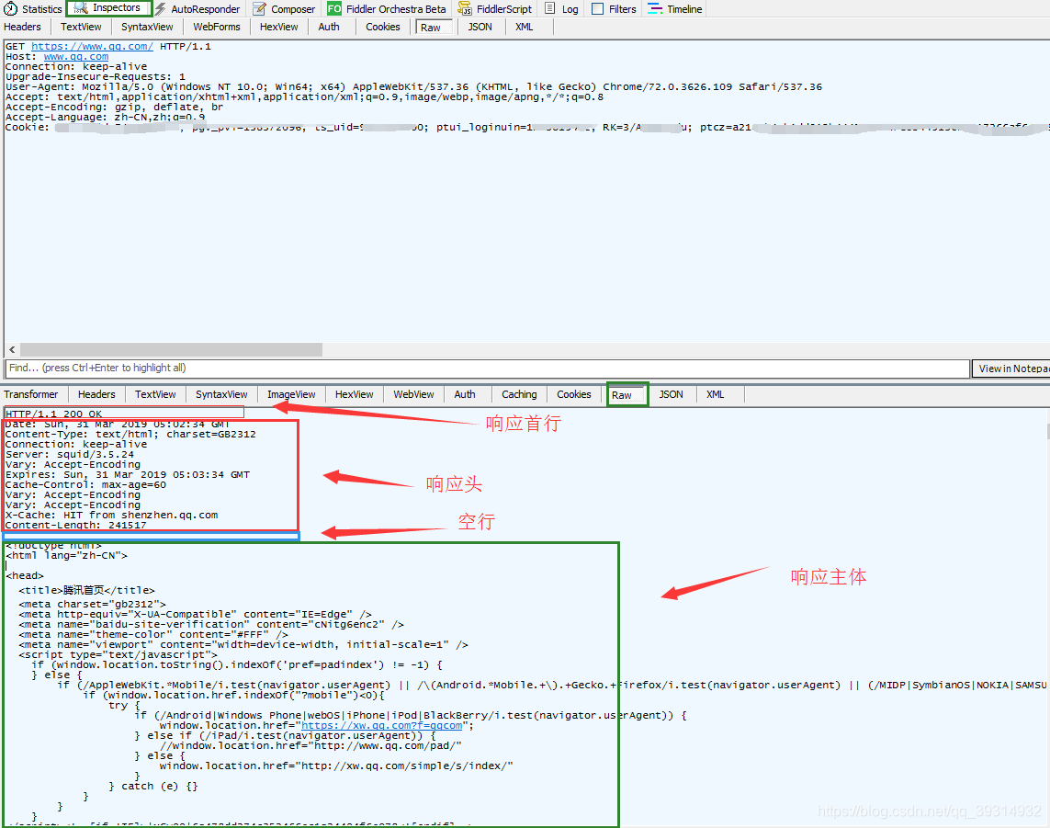1050x828 pixels.
Task: Click the <title>腾讯首页</title> line
Action: 86,590
